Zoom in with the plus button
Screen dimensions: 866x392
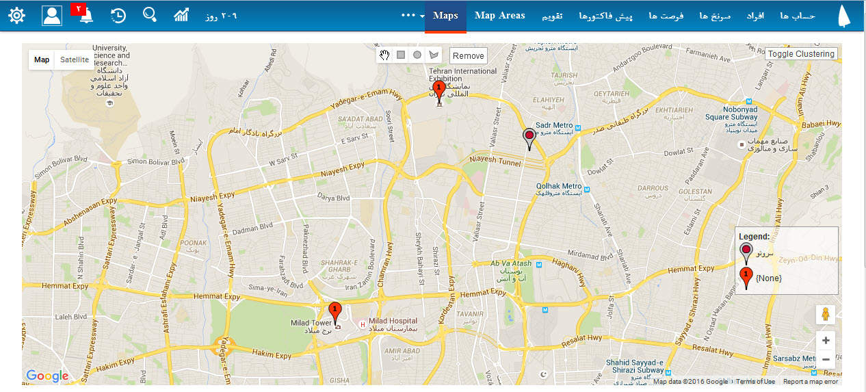click(x=826, y=340)
